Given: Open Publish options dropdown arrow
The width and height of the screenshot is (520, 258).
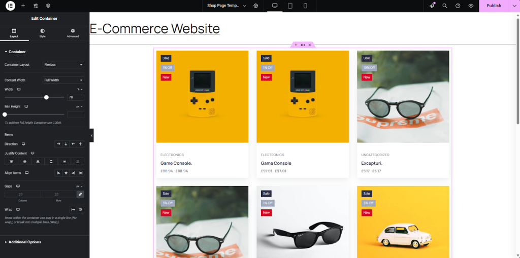Looking at the screenshot, I should (514, 6).
